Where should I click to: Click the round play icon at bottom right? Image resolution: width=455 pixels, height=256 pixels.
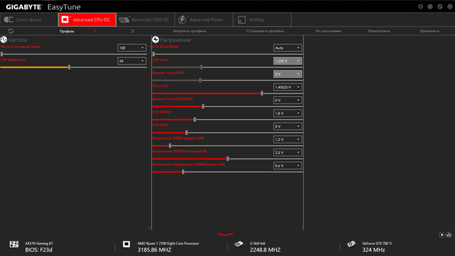[x=442, y=235]
